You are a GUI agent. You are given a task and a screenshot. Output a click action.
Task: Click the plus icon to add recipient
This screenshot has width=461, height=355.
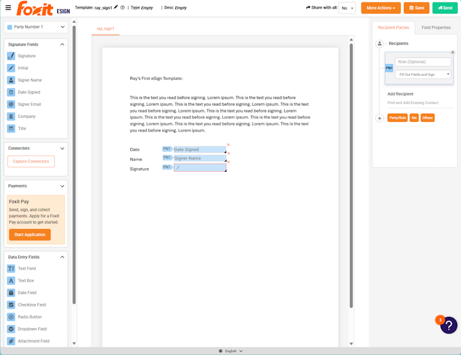pos(380,118)
